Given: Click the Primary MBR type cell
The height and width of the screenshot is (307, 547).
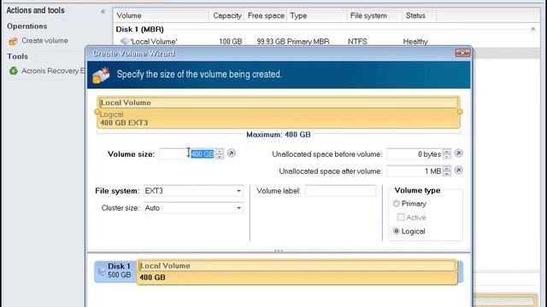Looking at the screenshot, I should click(308, 42).
